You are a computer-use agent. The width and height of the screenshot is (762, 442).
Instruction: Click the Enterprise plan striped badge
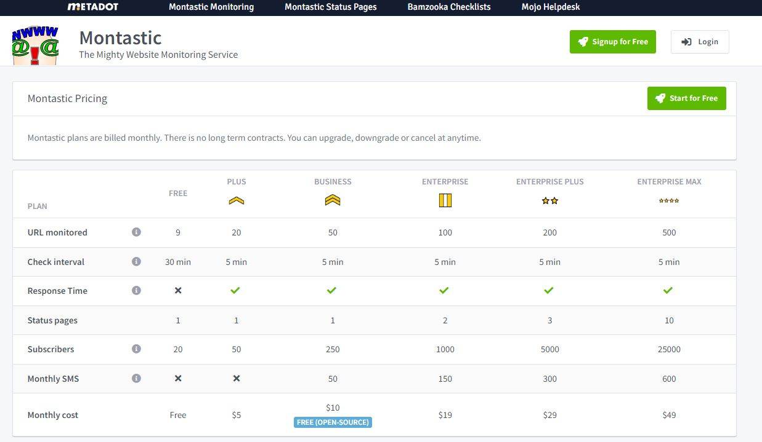click(445, 200)
